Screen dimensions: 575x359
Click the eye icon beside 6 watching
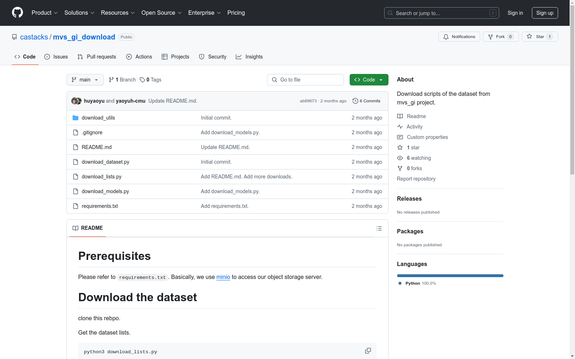point(400,158)
